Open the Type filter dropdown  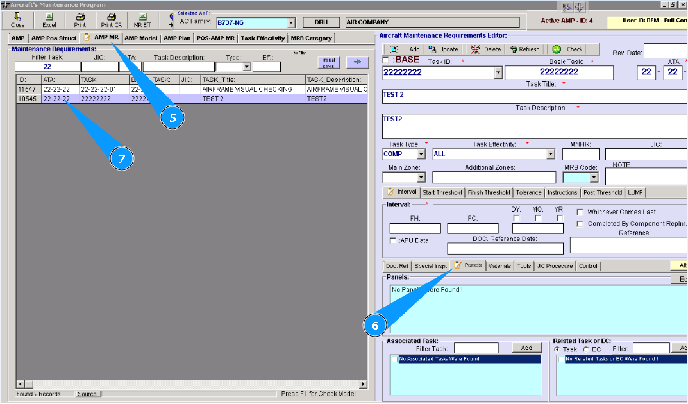tap(247, 67)
